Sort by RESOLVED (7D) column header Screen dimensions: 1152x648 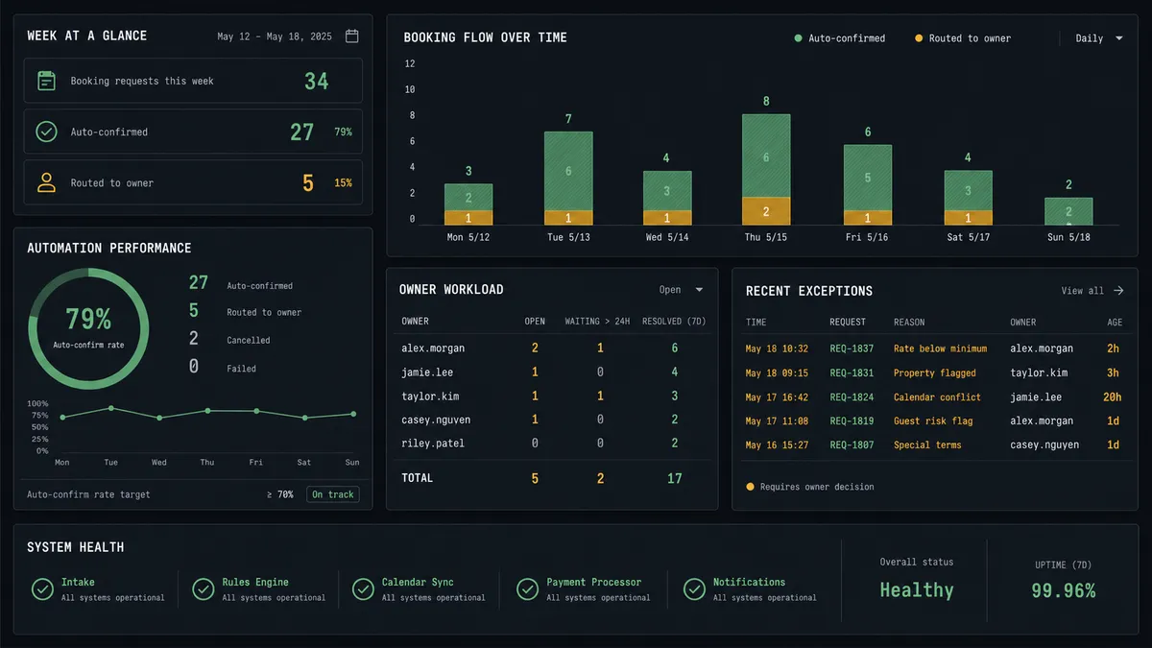click(674, 322)
